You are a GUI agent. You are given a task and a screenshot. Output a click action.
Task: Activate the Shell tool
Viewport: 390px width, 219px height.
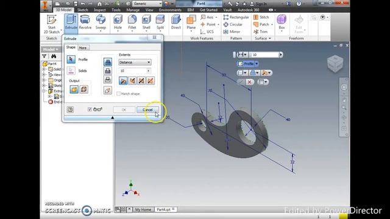[146, 23]
